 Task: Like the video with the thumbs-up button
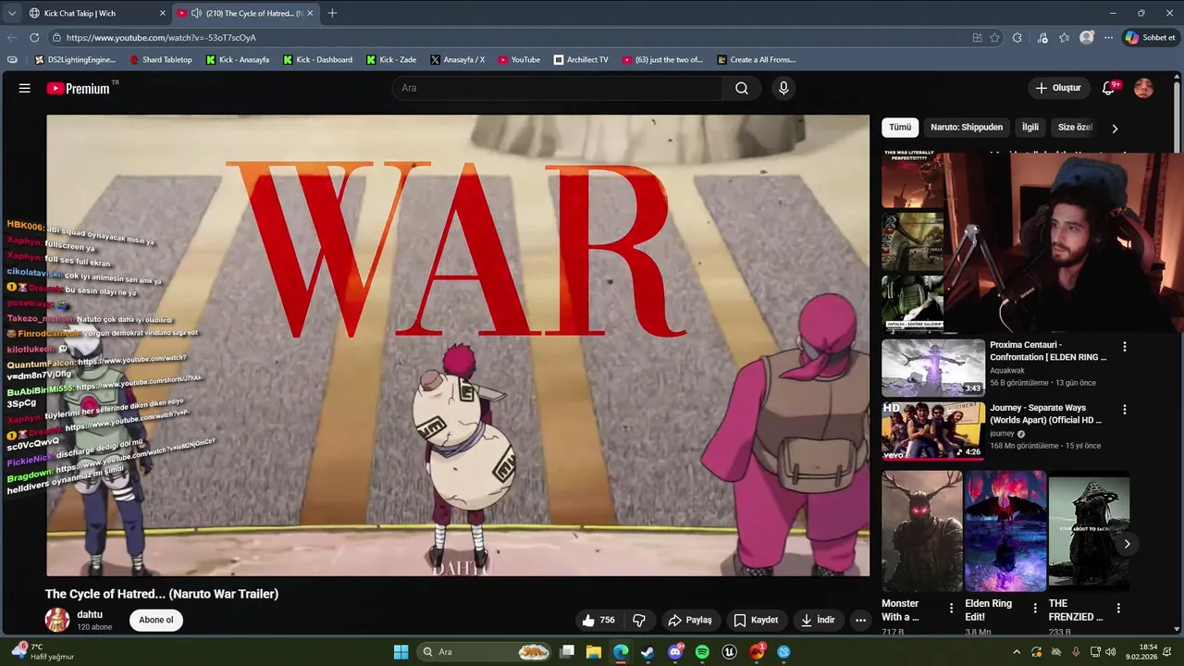pyautogui.click(x=598, y=620)
